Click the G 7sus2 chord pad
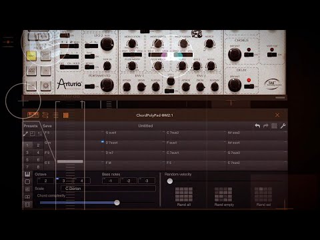 pyautogui.click(x=257, y=155)
